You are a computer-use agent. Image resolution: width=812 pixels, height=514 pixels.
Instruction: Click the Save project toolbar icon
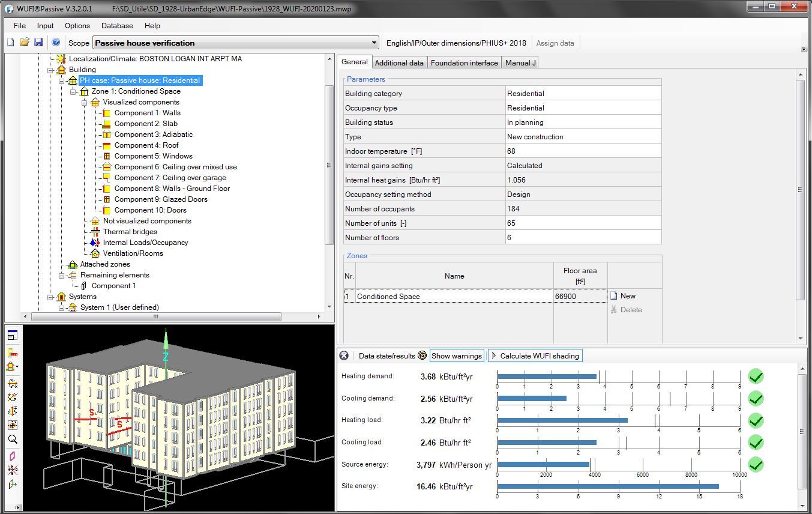pyautogui.click(x=38, y=43)
